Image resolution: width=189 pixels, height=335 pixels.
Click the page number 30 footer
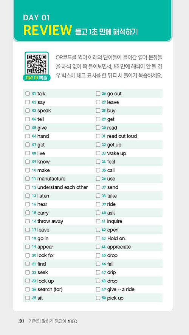21,321
